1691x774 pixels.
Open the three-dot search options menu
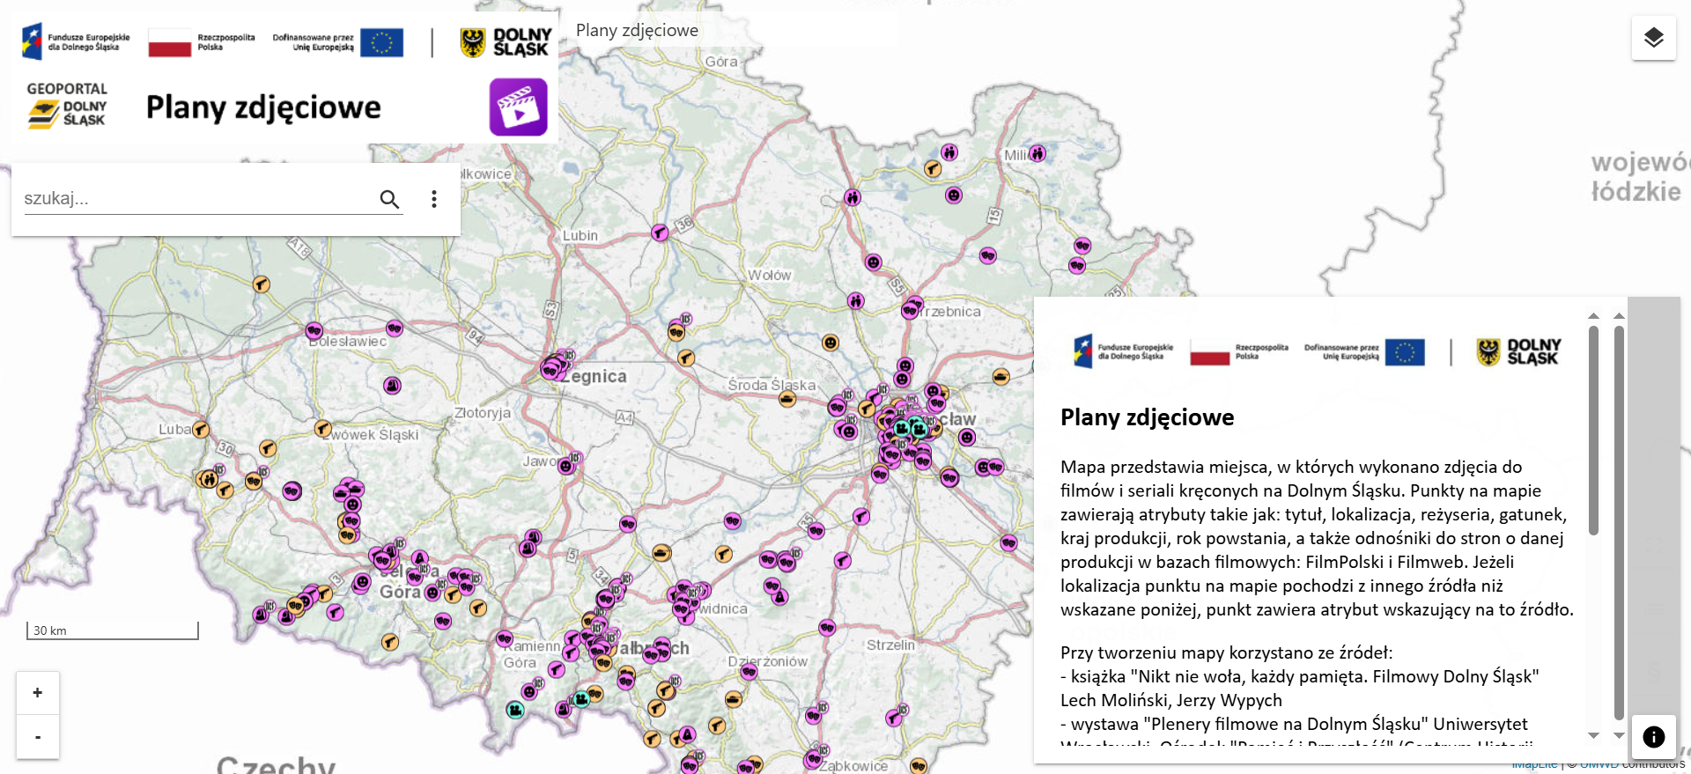point(433,199)
